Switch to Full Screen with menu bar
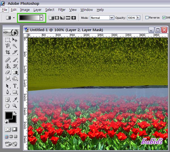The height and width of the screenshot is (152, 170). 11,137
